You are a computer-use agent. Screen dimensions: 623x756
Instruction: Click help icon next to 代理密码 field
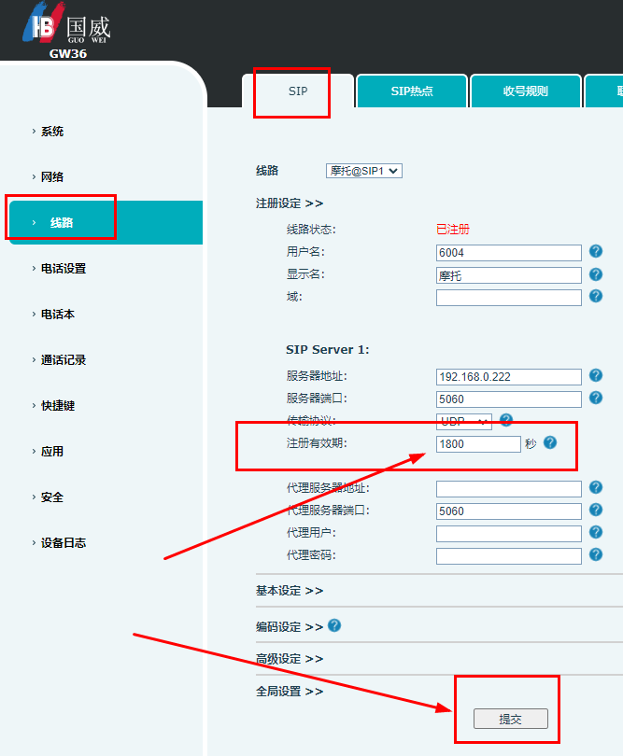click(x=596, y=554)
